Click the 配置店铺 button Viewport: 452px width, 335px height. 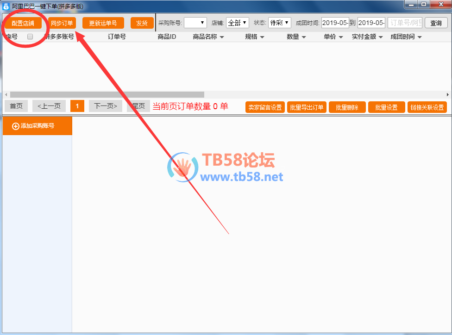23,23
